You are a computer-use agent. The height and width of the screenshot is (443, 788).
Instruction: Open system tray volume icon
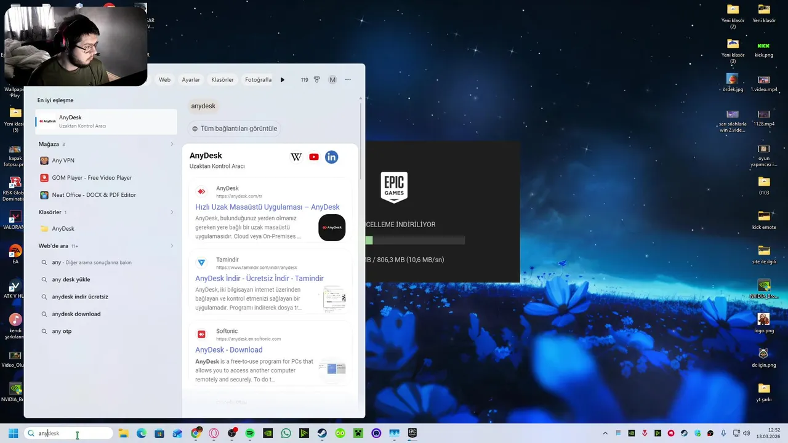coord(746,433)
